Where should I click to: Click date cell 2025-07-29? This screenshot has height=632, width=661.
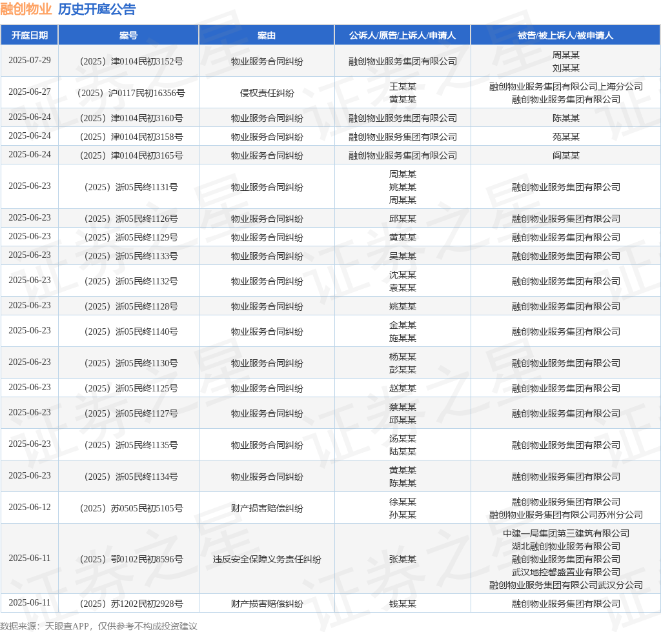(x=30, y=61)
